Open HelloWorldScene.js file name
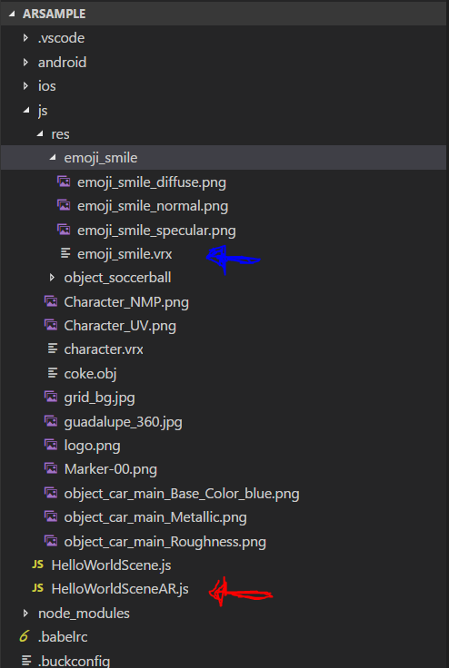449x668 pixels. pyautogui.click(x=111, y=565)
